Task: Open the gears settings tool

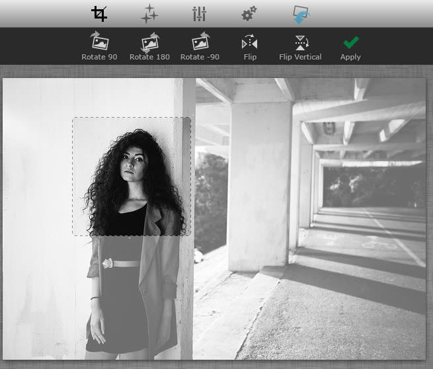Action: point(249,13)
